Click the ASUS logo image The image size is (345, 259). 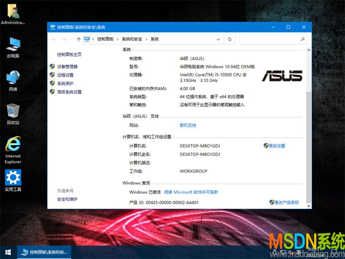click(282, 76)
